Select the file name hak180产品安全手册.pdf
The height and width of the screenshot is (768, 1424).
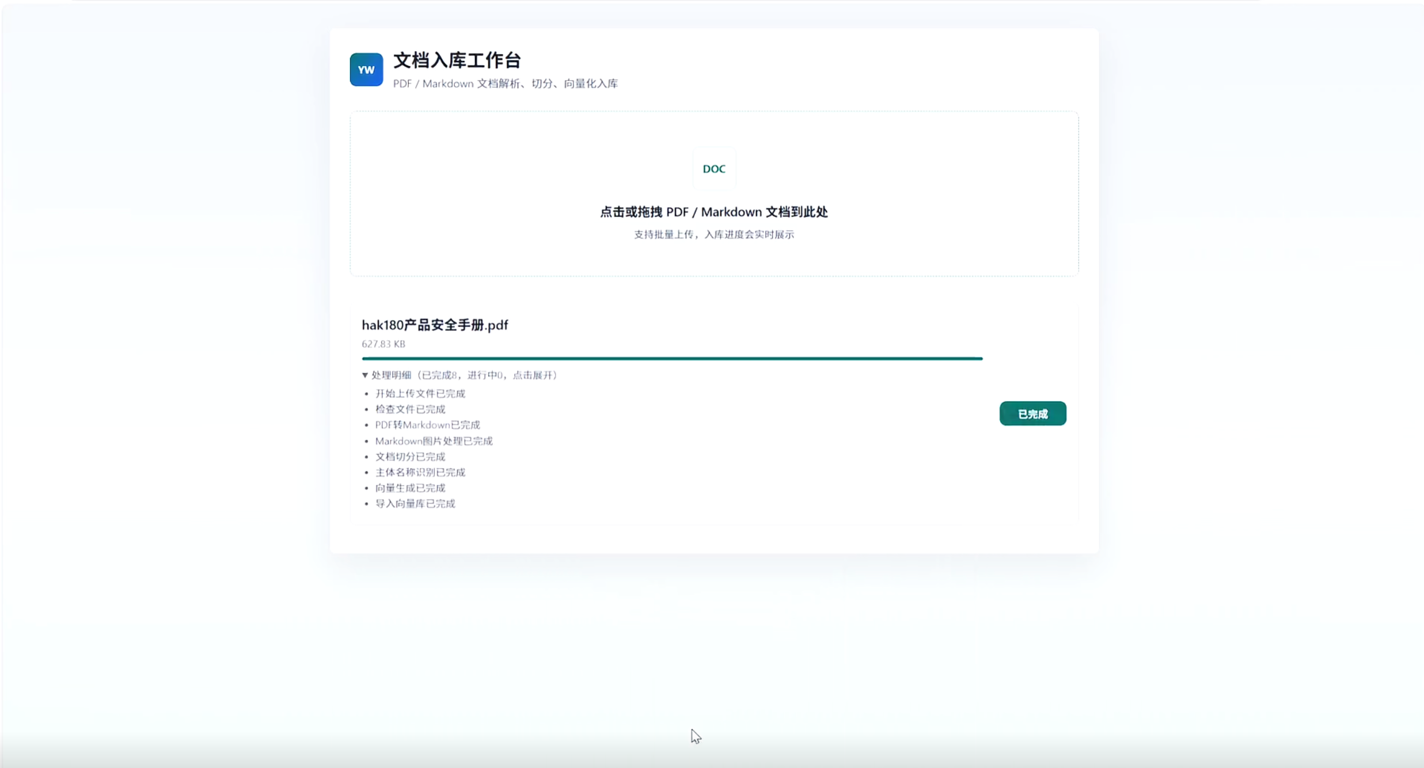[435, 325]
